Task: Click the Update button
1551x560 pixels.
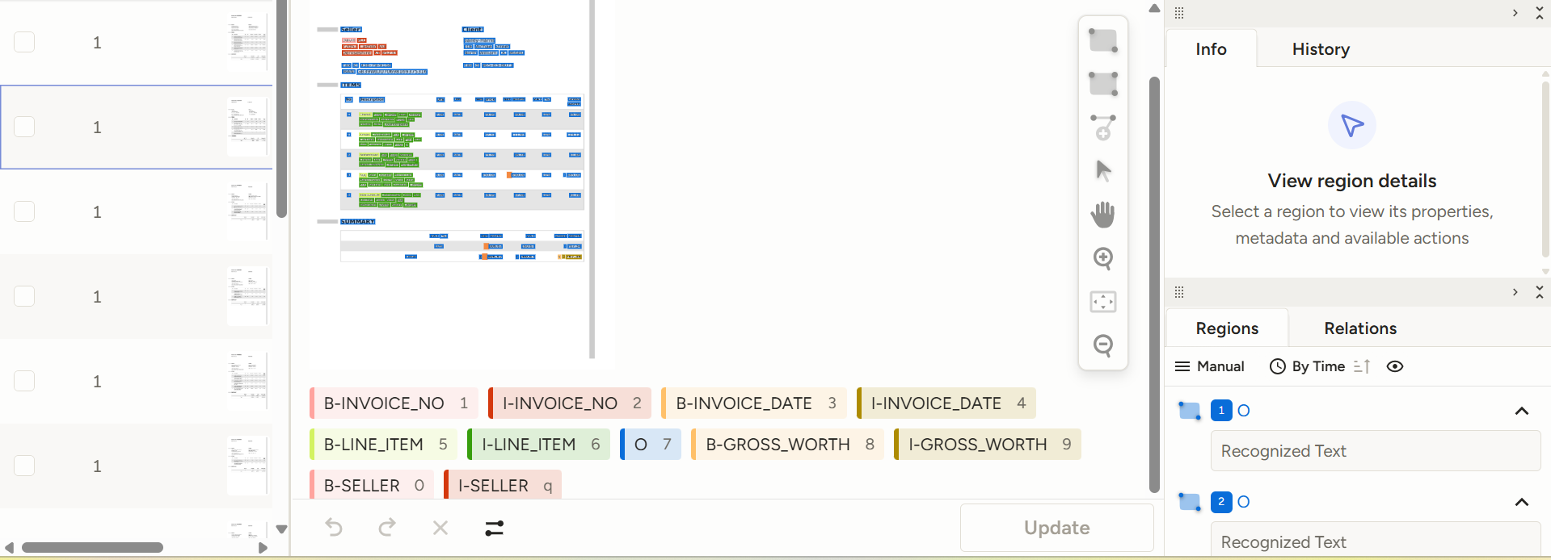Action: click(x=1056, y=528)
